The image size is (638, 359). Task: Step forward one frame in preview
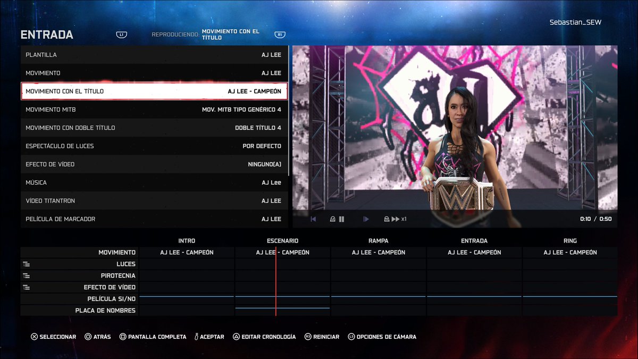(x=366, y=219)
